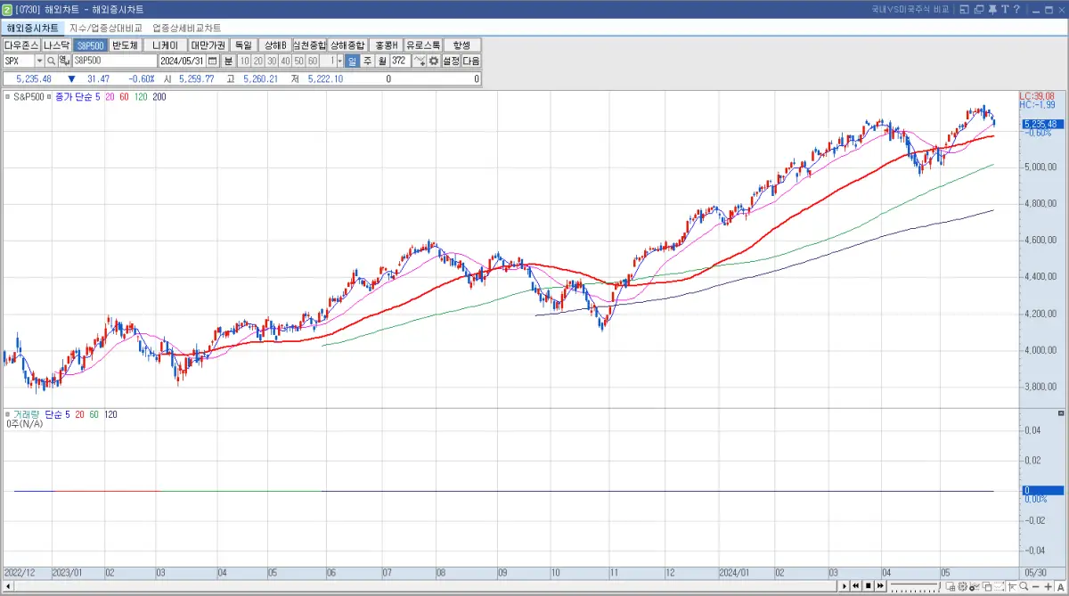
Task: Click the pin window icon in title bar
Action: (x=992, y=9)
